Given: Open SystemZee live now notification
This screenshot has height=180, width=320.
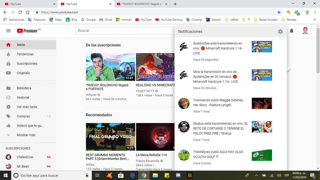Looking at the screenshot, I should [231, 51].
